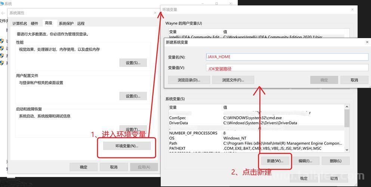Select the NUMBER_OF_PROCESSORS variable row
Image resolution: width=371 pixels, height=187 pixels.
tap(256, 133)
